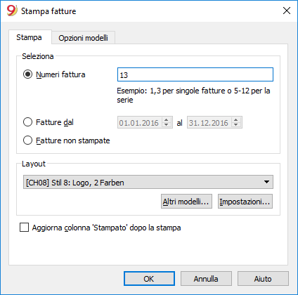Click Annulla to cancel

[x=206, y=279]
